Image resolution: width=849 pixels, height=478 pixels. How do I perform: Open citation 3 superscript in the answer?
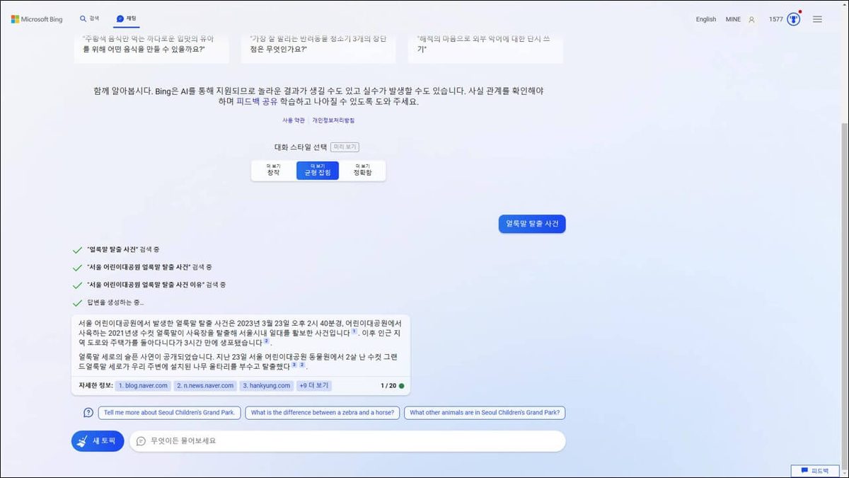[294, 365]
